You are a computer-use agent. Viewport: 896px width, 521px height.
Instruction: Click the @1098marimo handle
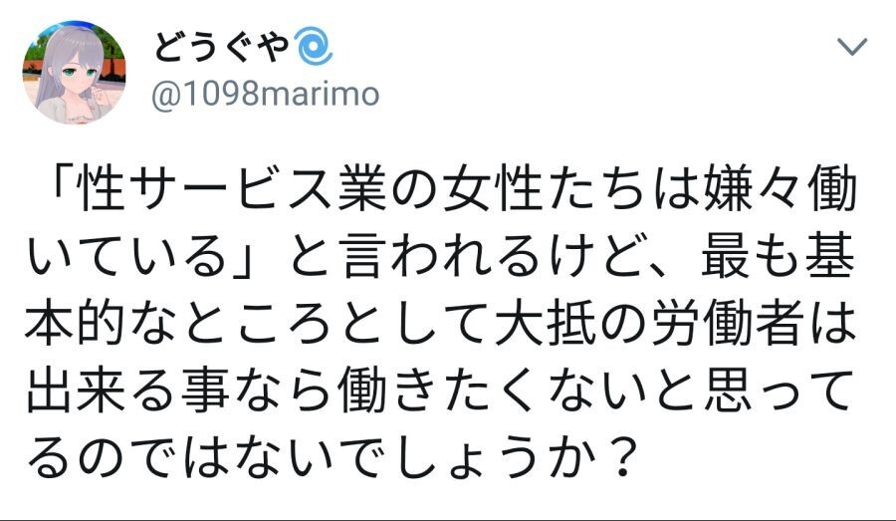266,95
